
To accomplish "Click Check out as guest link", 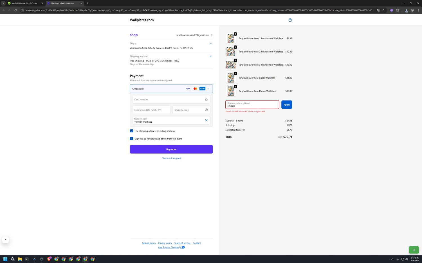I will click(x=171, y=158).
